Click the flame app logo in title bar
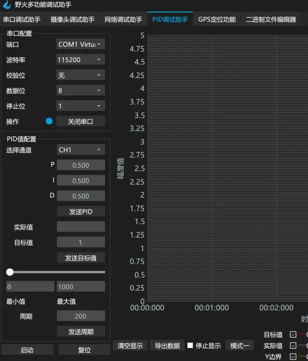308x361 pixels. point(7,6)
